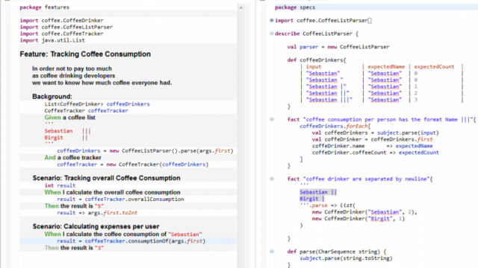Click 'we want to know how much coffee everyone had.'

click(x=102, y=83)
